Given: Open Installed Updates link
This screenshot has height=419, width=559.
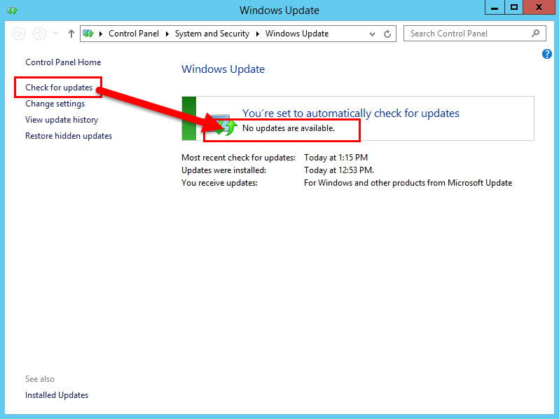Looking at the screenshot, I should point(57,395).
